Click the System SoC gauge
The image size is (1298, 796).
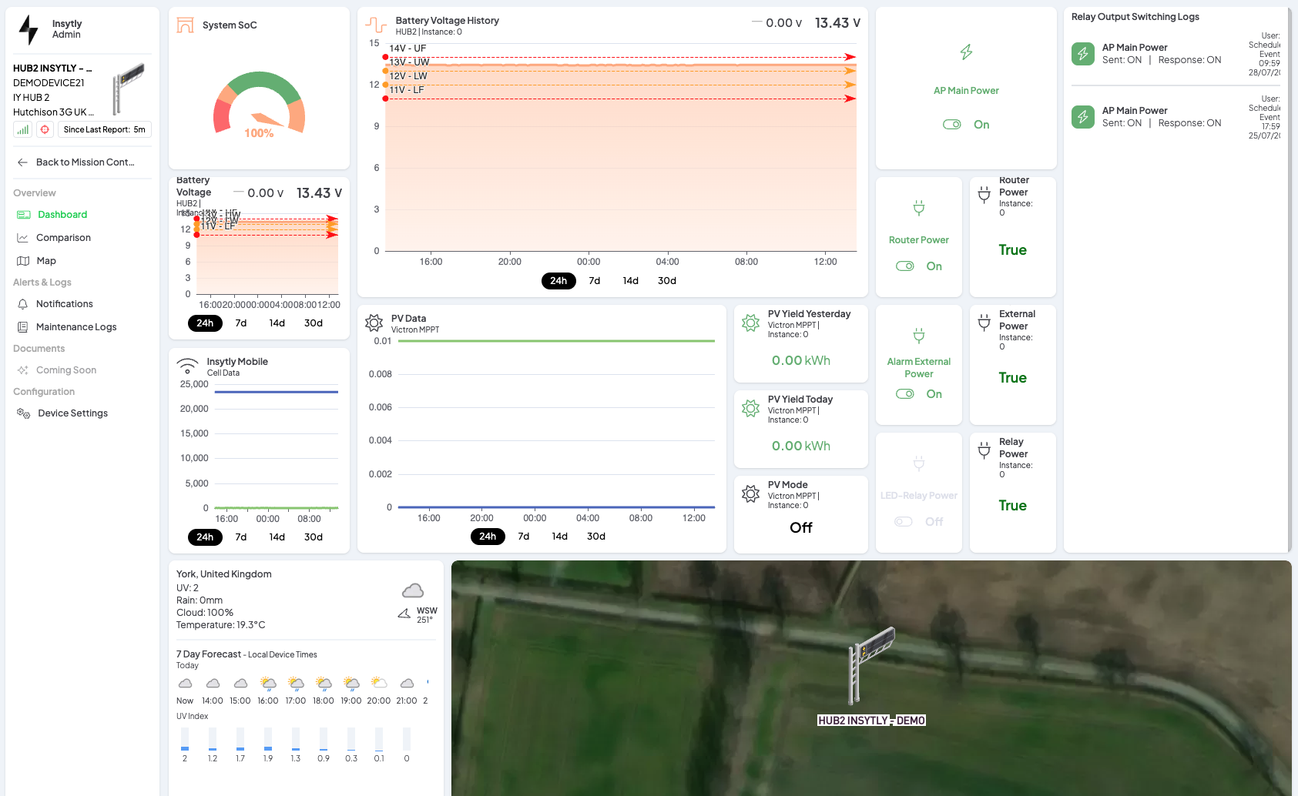[x=259, y=105]
